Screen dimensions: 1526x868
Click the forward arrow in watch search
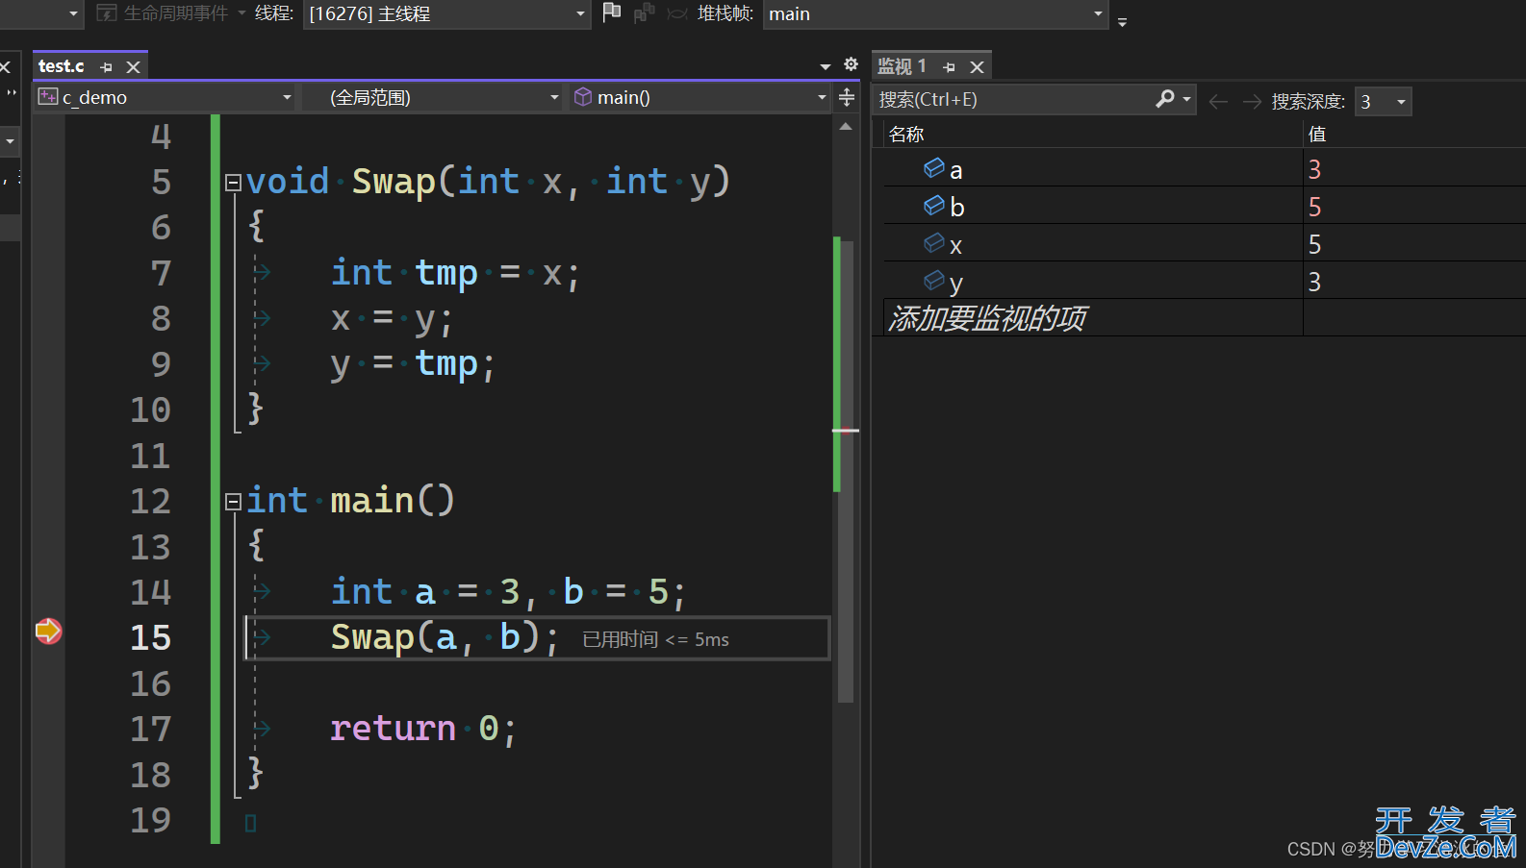click(x=1252, y=102)
